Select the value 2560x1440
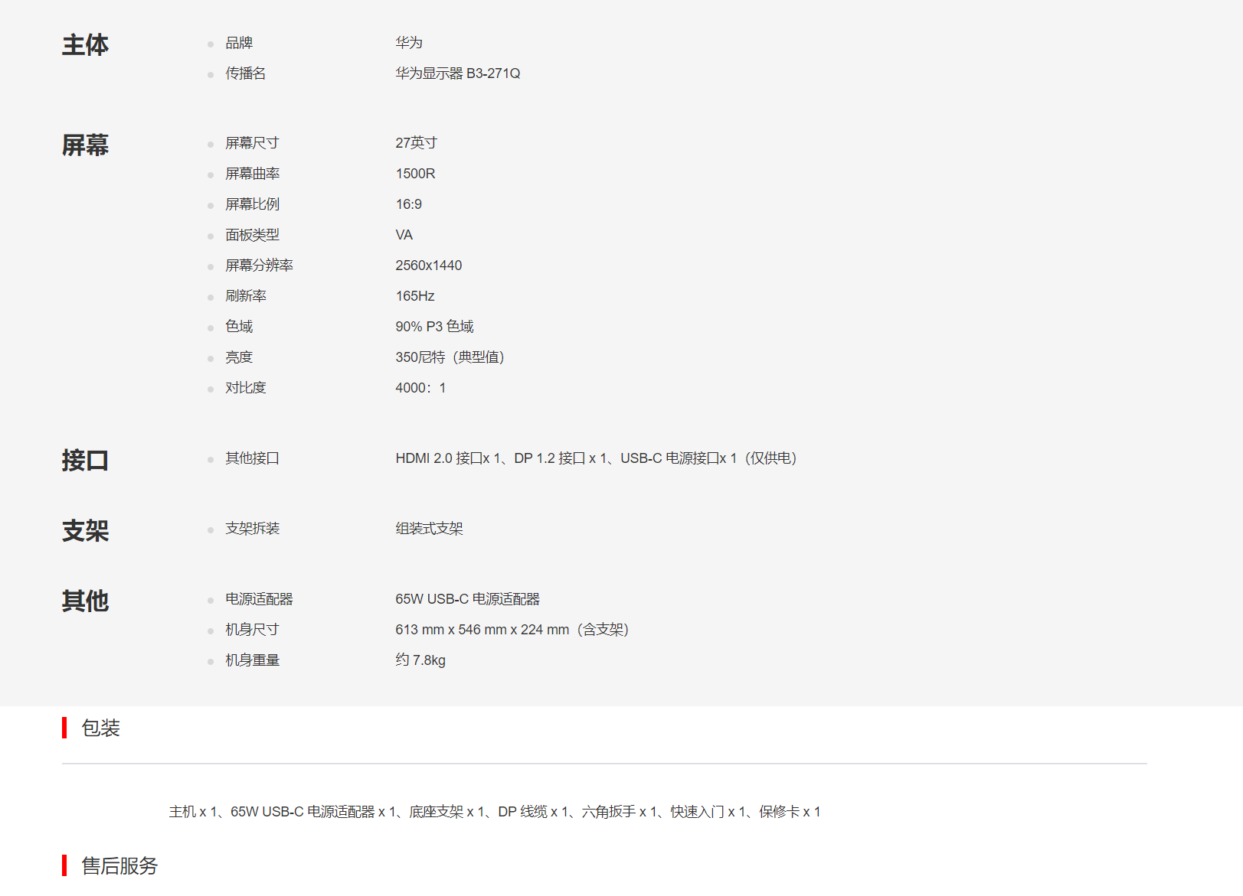The height and width of the screenshot is (896, 1243). tap(429, 266)
